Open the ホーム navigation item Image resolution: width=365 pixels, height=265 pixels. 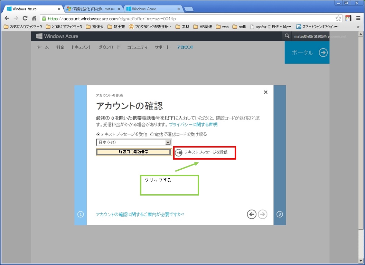coord(43,47)
